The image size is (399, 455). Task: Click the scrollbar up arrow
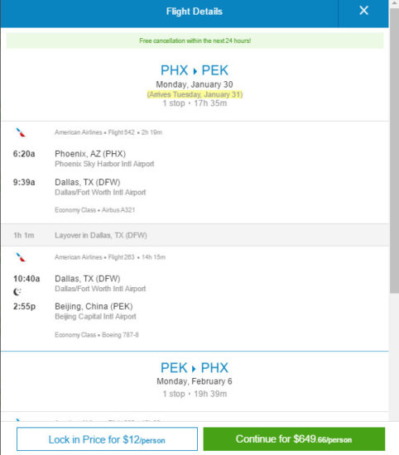394,3
